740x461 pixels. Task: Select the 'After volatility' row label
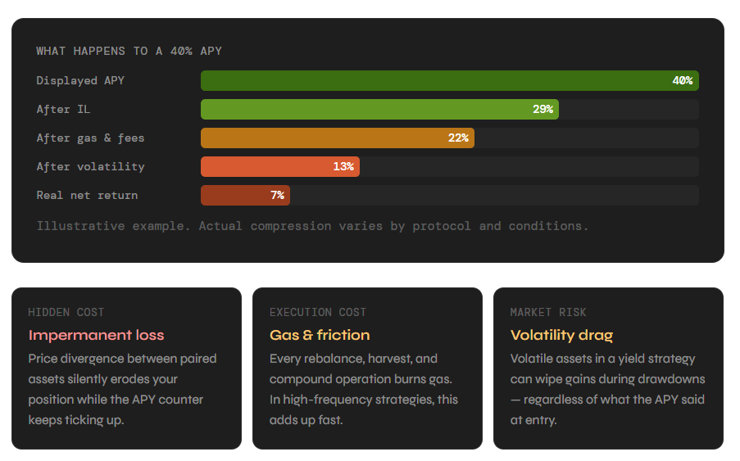tap(90, 167)
